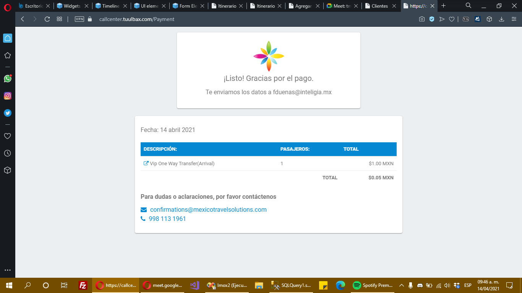Open a new tab with plus

coord(443,6)
